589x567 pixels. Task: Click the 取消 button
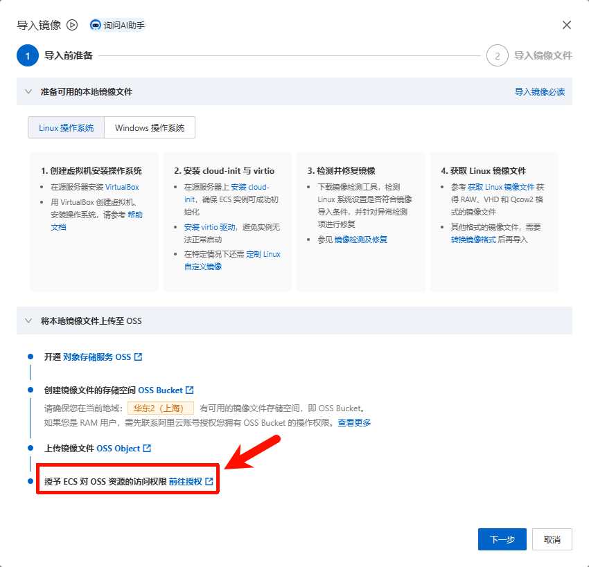tap(552, 539)
